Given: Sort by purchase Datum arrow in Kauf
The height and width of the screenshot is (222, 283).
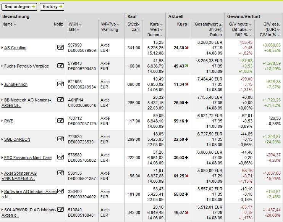Looking at the screenshot, I should click(x=161, y=35).
